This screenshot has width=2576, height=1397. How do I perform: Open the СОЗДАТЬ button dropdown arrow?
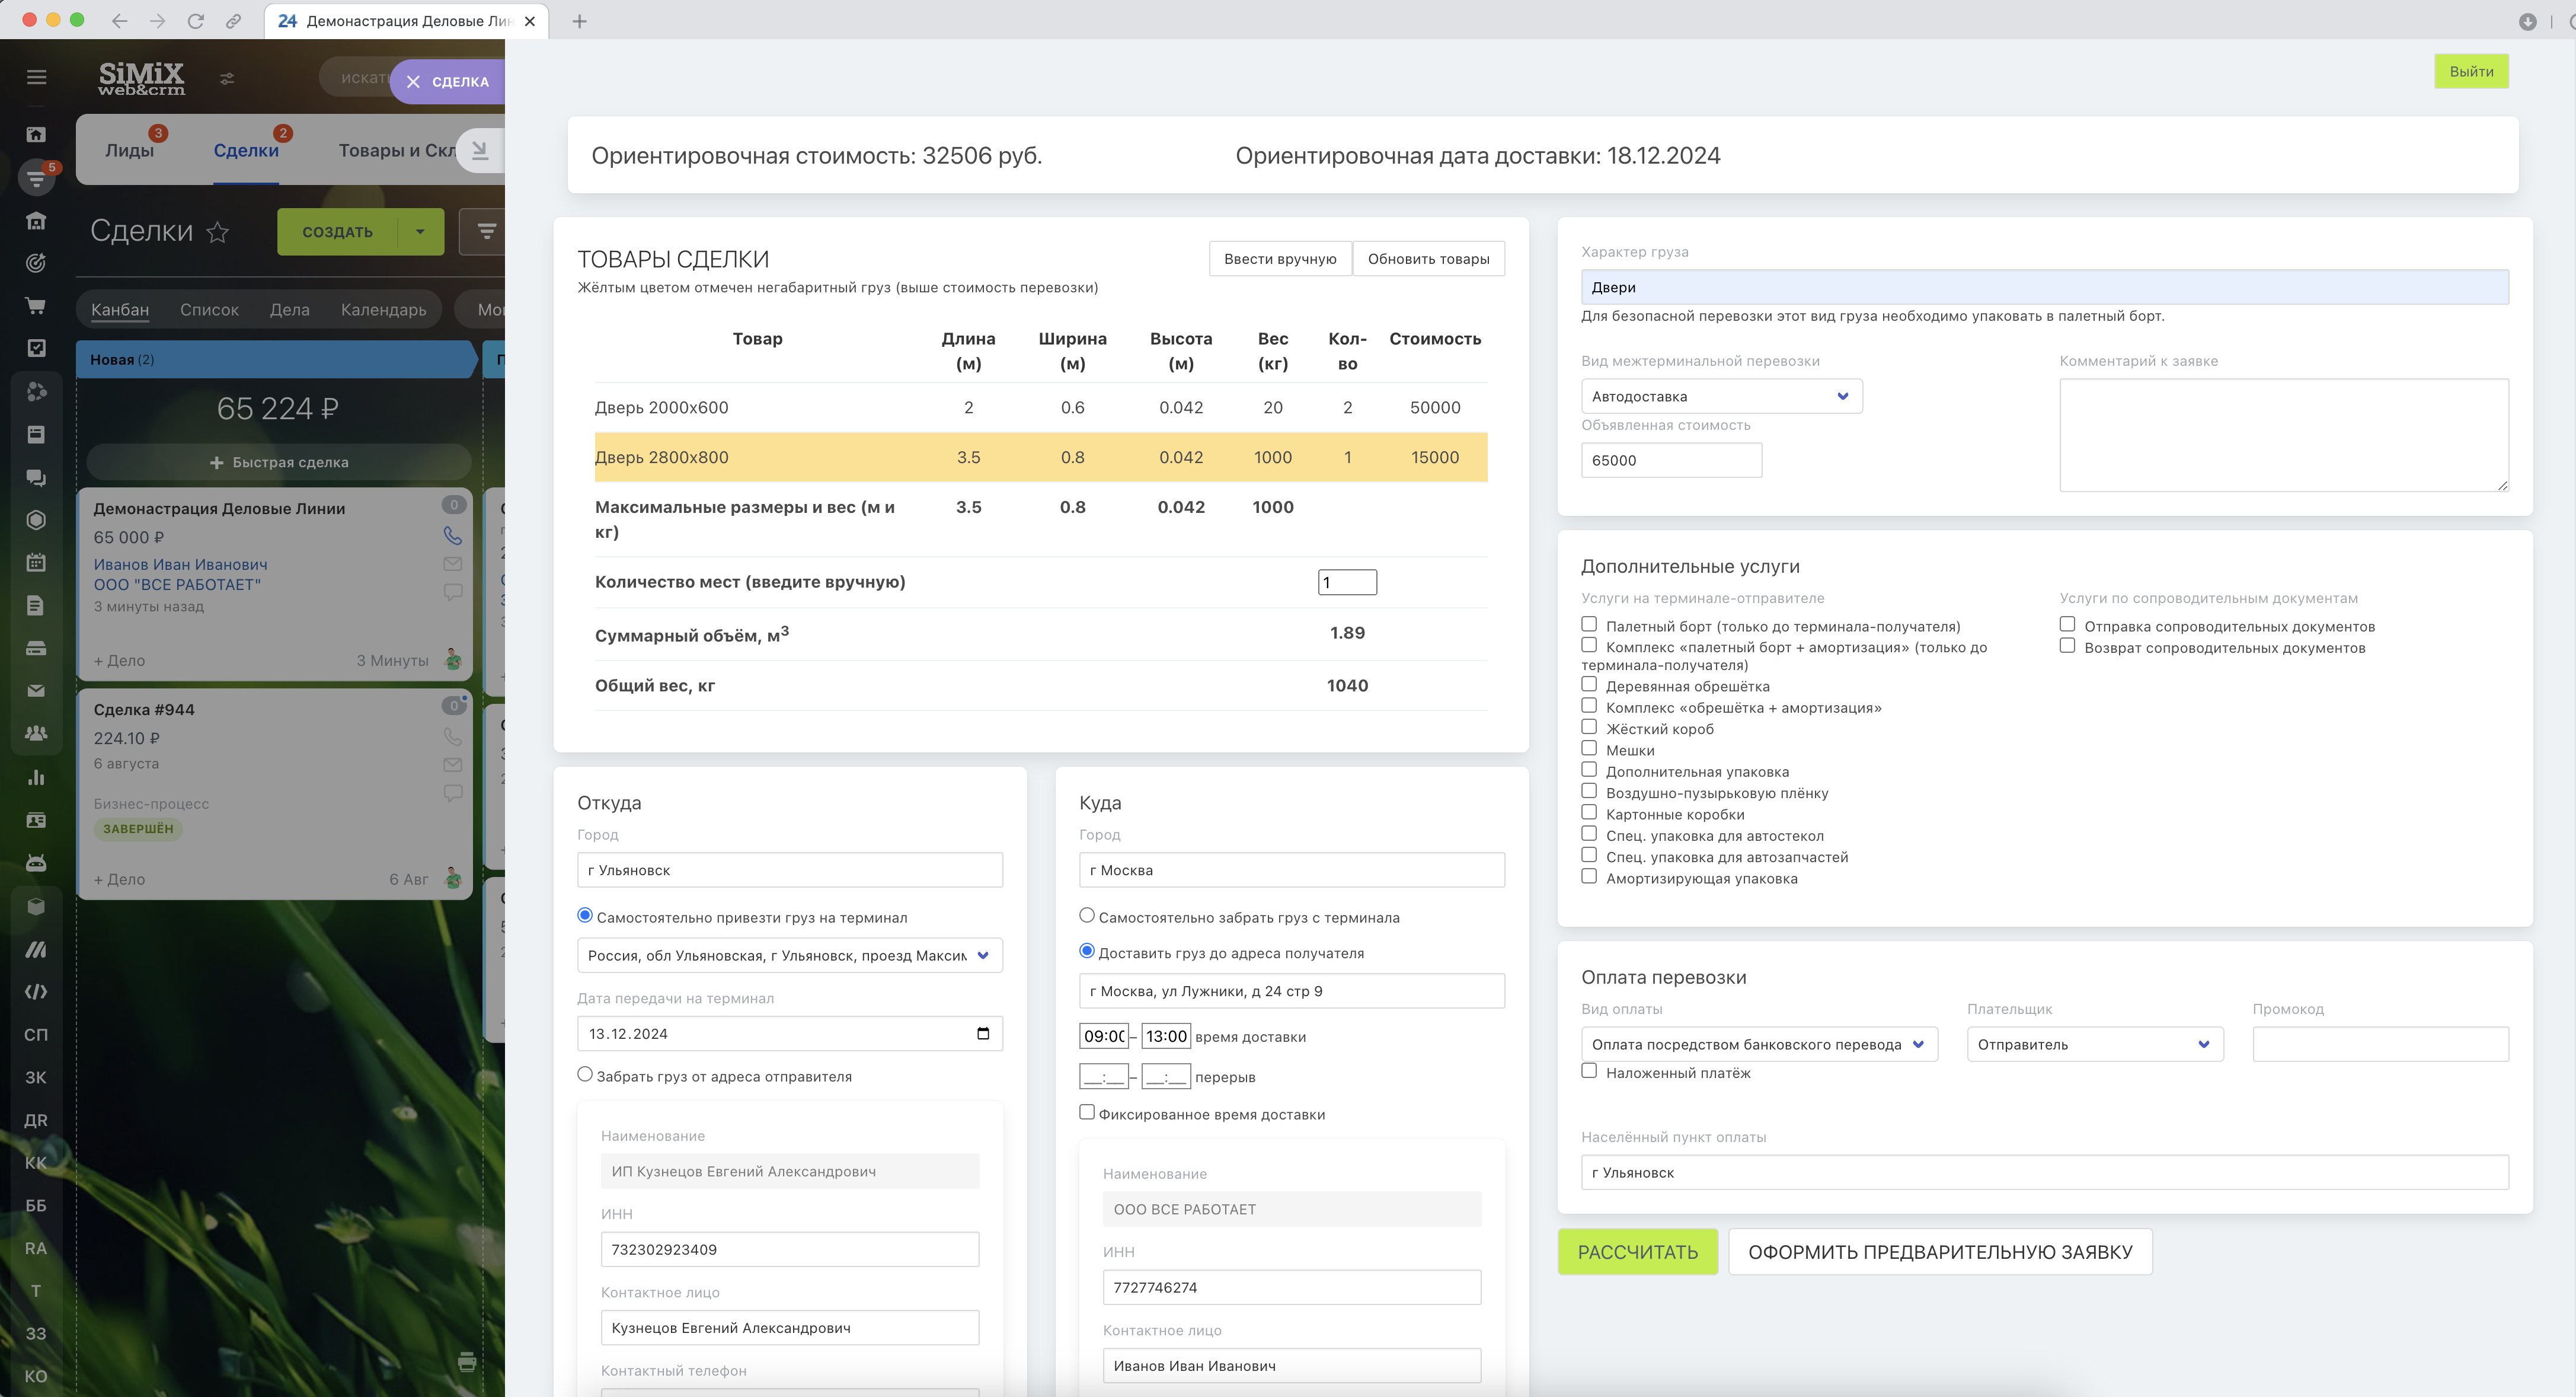point(420,232)
